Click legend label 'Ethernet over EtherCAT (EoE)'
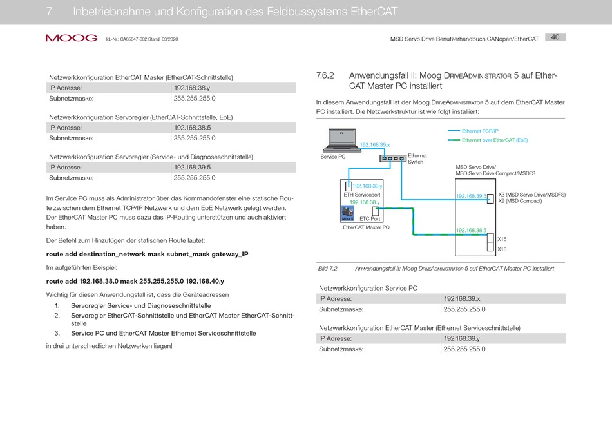Image resolution: width=612 pixels, height=433 pixels. [x=495, y=140]
